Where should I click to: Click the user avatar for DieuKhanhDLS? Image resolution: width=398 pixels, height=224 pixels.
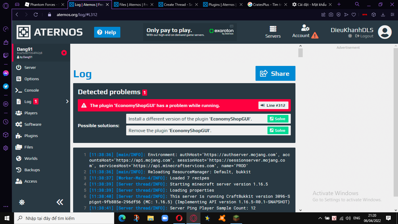pos(385,32)
